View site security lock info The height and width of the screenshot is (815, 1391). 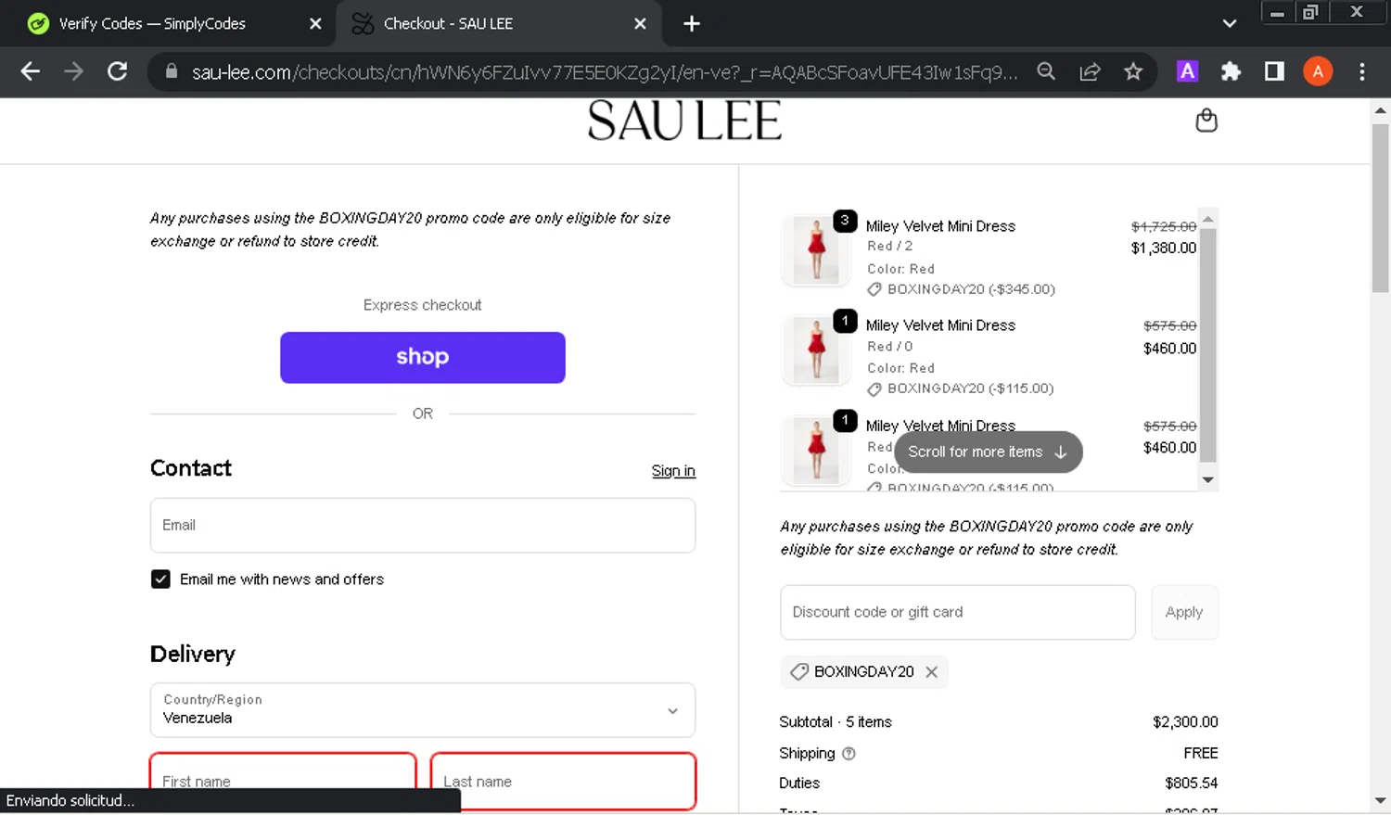click(x=172, y=71)
